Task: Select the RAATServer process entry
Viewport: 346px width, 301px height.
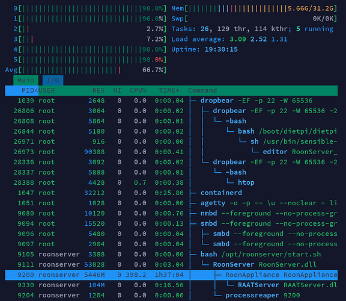Action: (171, 285)
